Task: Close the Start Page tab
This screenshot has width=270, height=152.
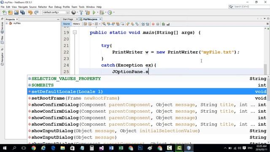Action: click(77, 19)
